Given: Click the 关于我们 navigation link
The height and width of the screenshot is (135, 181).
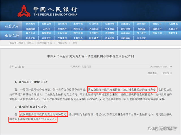Looking at the screenshot, I should [141, 38].
